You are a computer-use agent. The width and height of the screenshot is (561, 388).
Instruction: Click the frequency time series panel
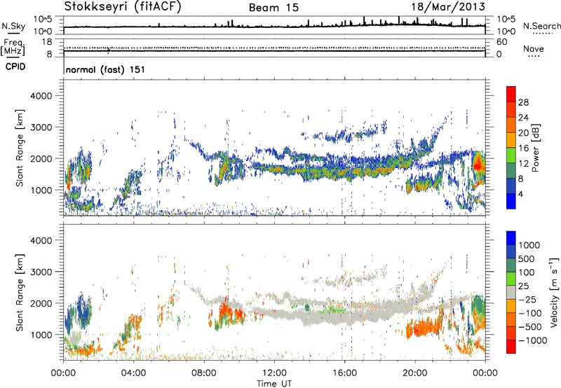[x=274, y=48]
